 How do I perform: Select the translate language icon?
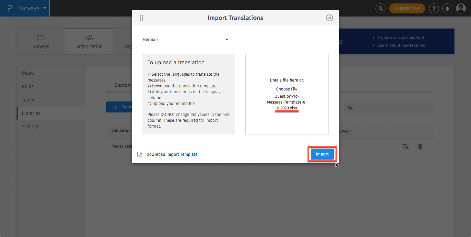point(405,147)
